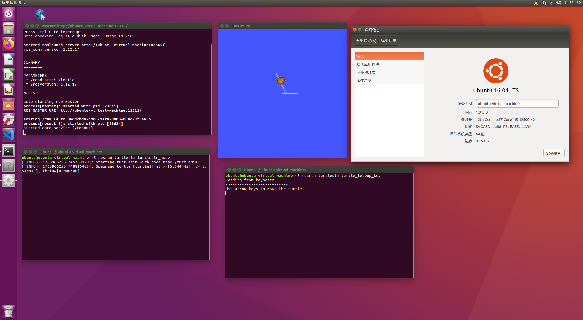Screen dimensions: 583x320
Task: Open the network connection indicator menu
Action: [544, 3]
